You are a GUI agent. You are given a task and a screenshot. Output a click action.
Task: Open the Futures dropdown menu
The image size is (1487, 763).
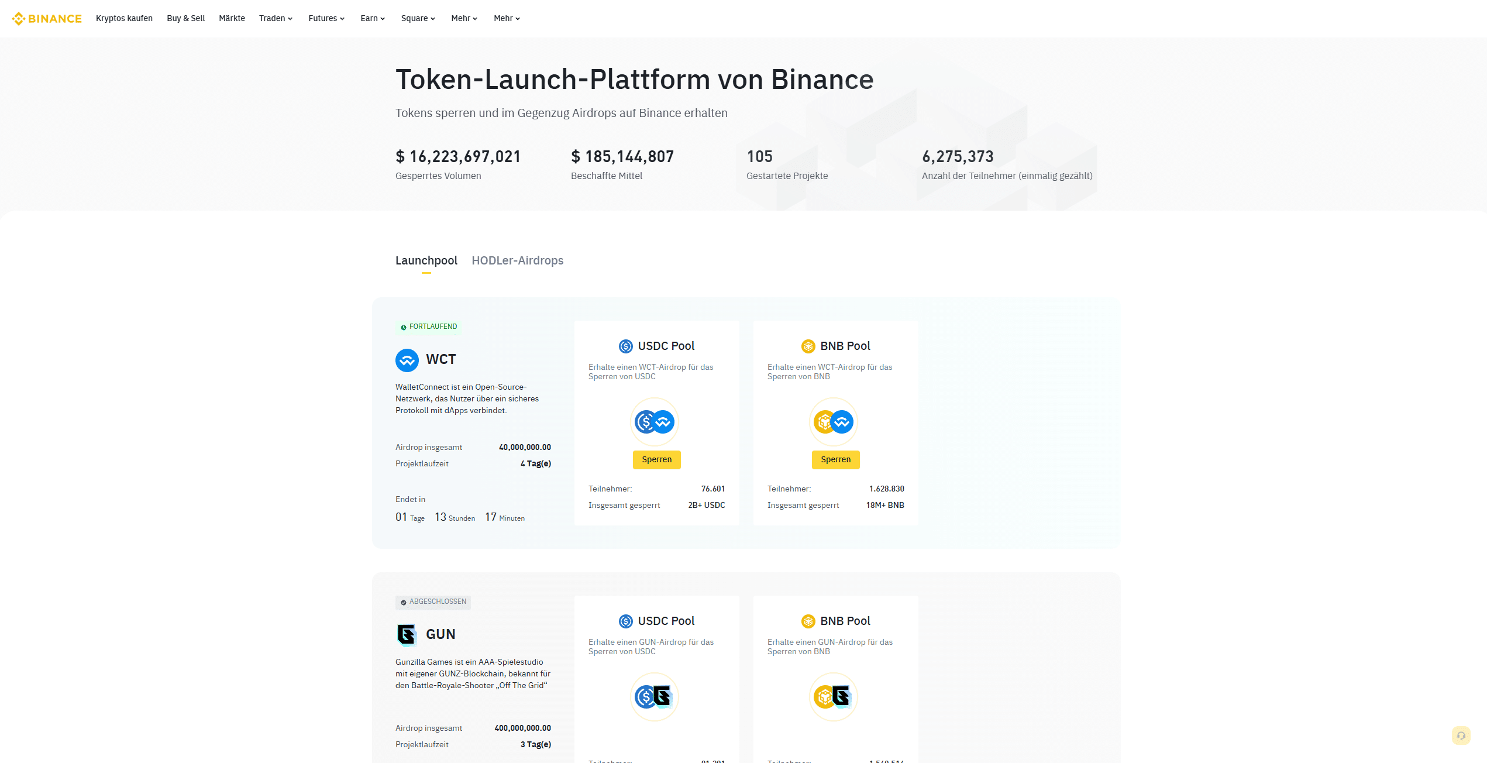click(326, 18)
